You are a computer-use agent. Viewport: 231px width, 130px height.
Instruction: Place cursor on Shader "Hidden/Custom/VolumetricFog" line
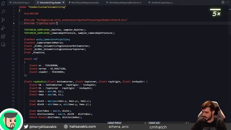43,7
